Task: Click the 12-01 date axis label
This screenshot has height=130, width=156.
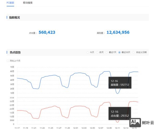Action: (x=76, y=128)
